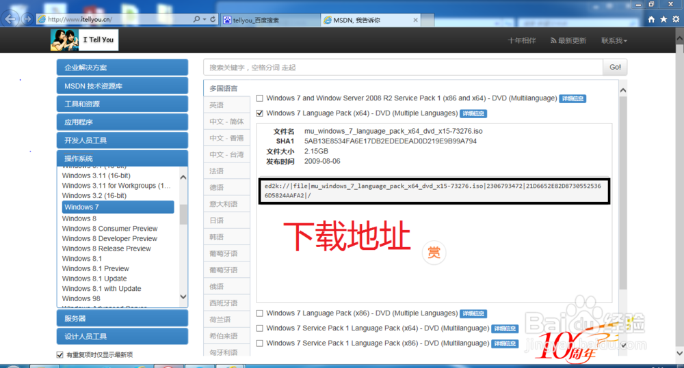Viewport: 684px width, 368px height.
Task: Open 详细信息 for SP1 Language Pack (x64)
Action: click(x=505, y=329)
